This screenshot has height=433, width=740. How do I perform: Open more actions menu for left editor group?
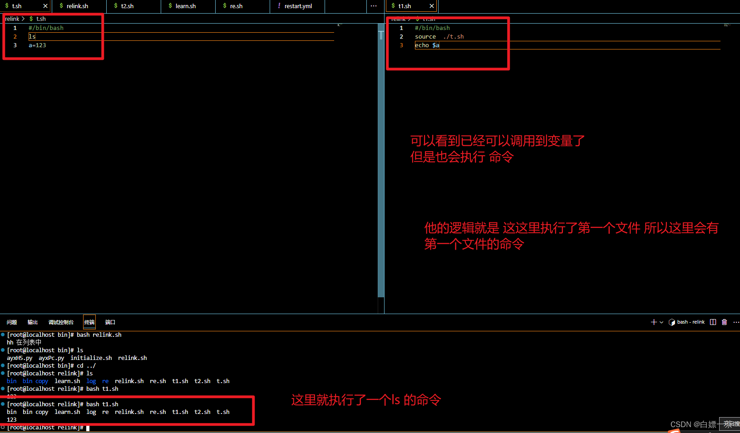[x=374, y=6]
